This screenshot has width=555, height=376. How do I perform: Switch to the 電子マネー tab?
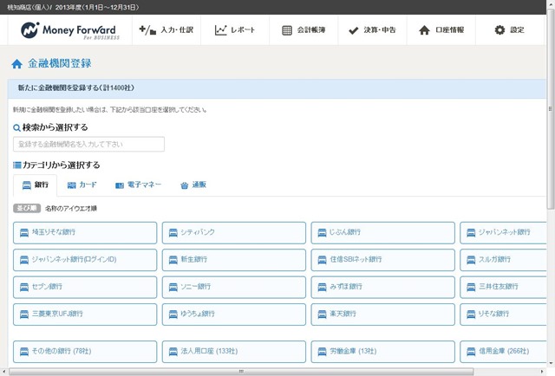[x=139, y=185]
